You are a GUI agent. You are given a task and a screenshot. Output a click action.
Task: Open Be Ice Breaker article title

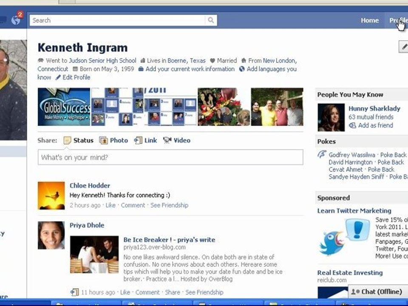(169, 240)
